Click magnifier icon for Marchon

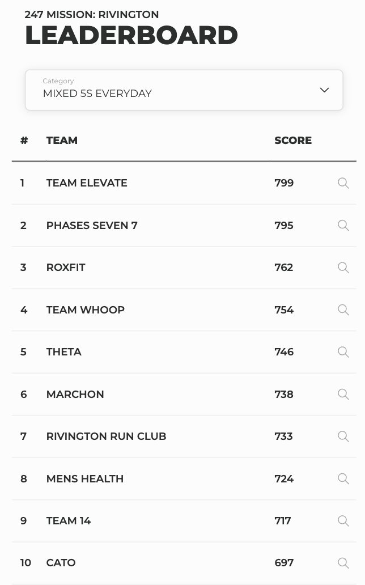343,395
